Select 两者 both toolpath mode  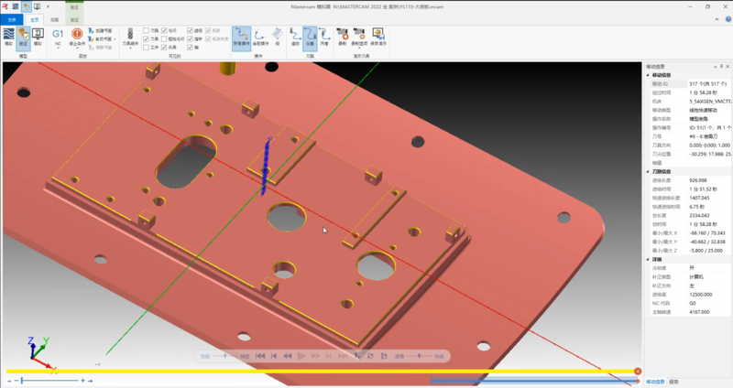click(324, 38)
